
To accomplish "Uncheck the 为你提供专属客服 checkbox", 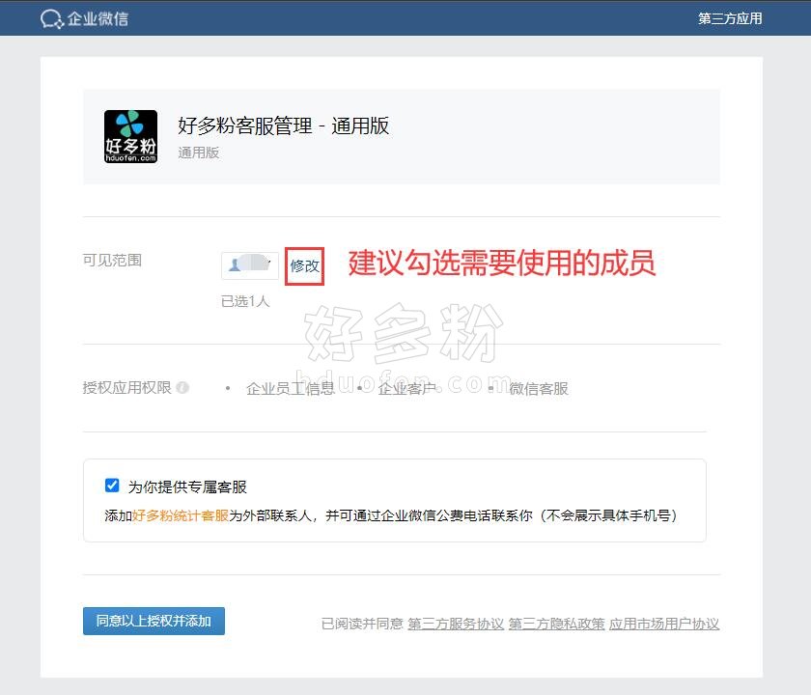I will [x=112, y=485].
